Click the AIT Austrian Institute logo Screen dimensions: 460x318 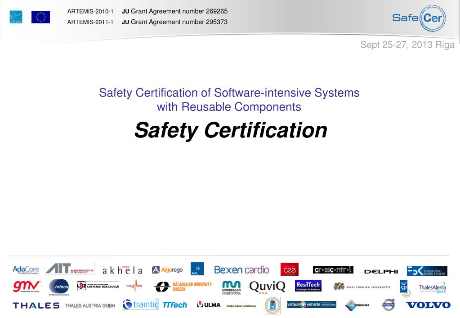(70, 269)
